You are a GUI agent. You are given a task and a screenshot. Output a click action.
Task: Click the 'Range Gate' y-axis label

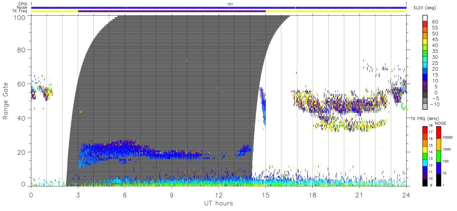click(x=6, y=100)
